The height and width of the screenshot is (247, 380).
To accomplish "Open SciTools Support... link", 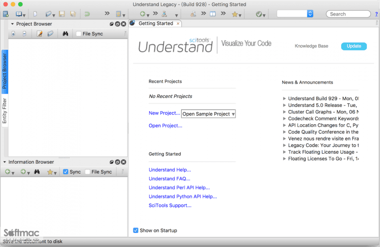I will point(170,205).
